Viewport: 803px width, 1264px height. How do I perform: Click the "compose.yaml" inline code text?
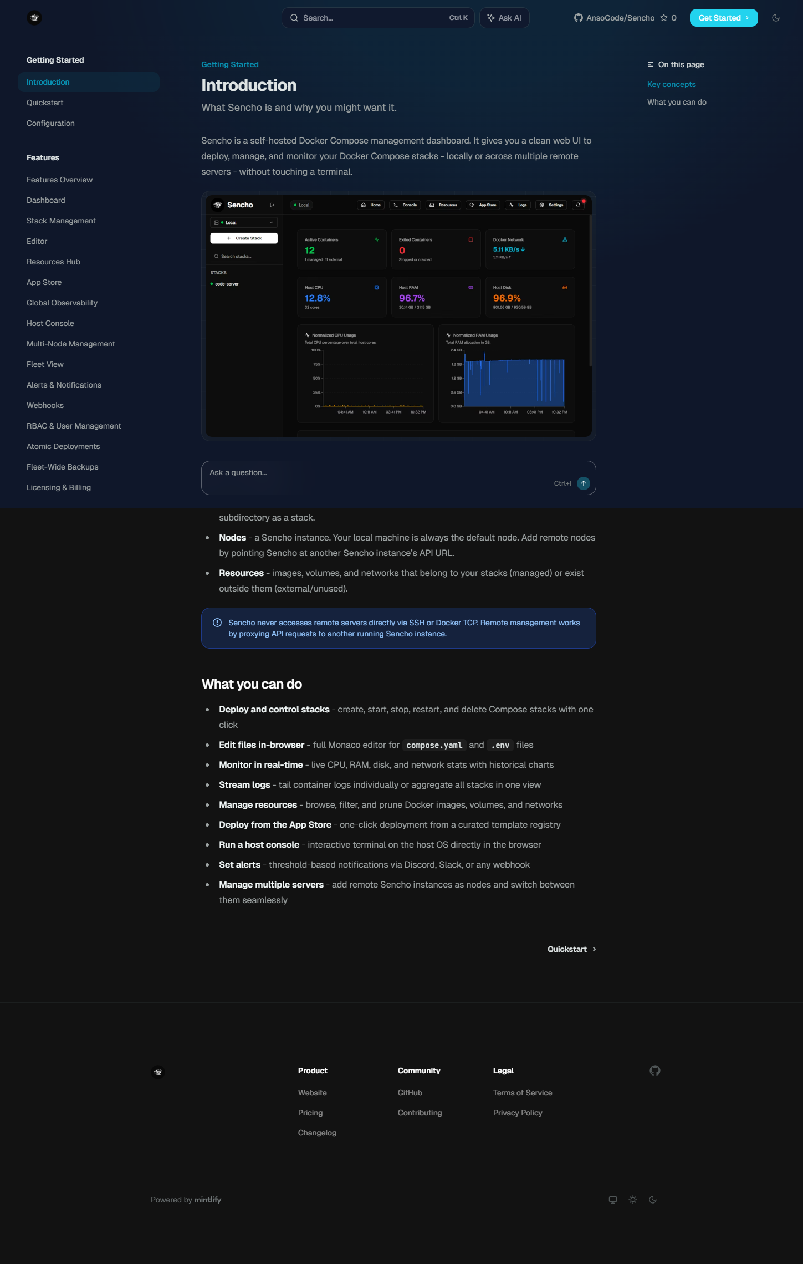[434, 745]
